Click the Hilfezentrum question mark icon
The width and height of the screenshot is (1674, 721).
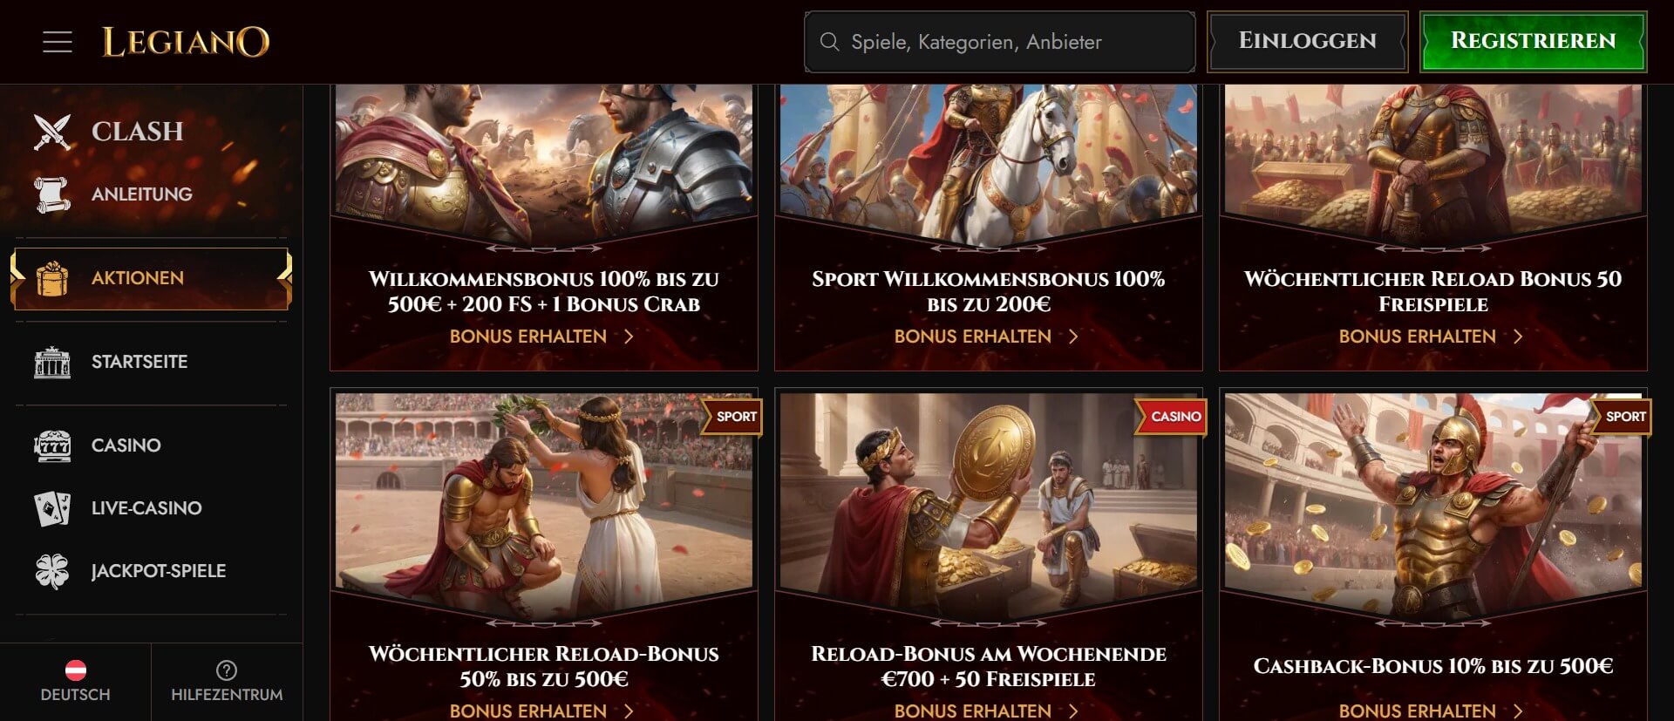click(227, 670)
